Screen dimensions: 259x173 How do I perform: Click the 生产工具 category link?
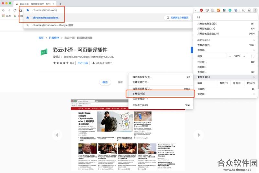tap(83, 63)
